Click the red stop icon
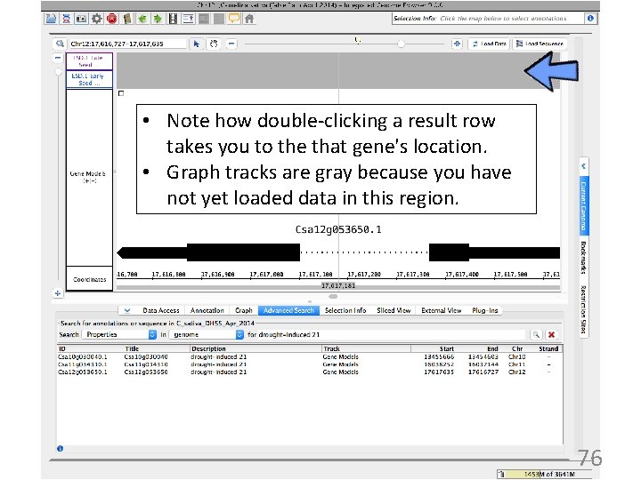 click(111, 19)
